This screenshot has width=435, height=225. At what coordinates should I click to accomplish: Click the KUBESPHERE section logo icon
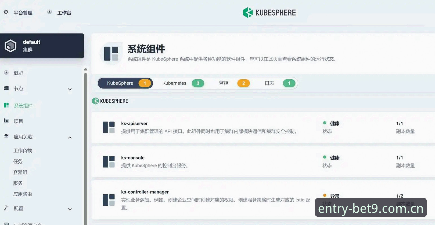click(95, 101)
